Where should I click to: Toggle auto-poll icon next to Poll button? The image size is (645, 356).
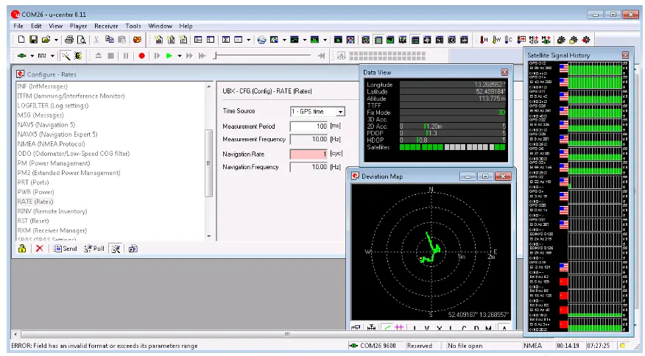pyautogui.click(x=116, y=249)
